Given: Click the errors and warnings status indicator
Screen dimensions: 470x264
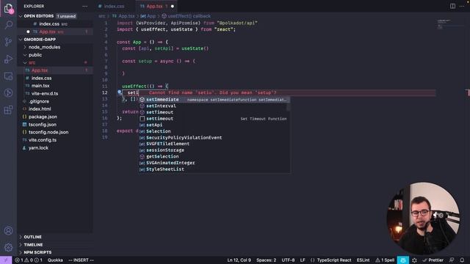Looking at the screenshot, I should click(x=29, y=260).
